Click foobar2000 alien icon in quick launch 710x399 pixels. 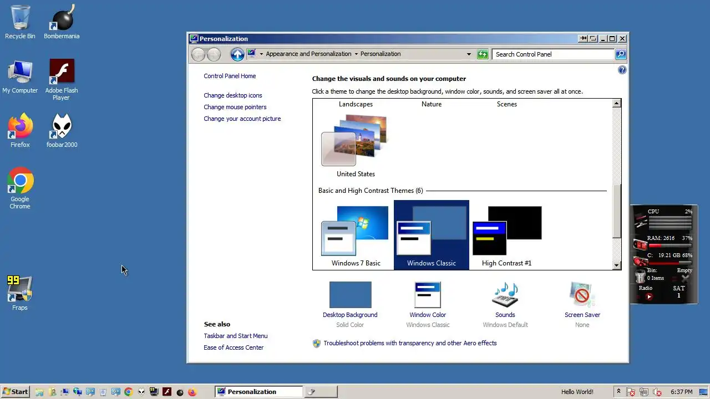coord(141,392)
